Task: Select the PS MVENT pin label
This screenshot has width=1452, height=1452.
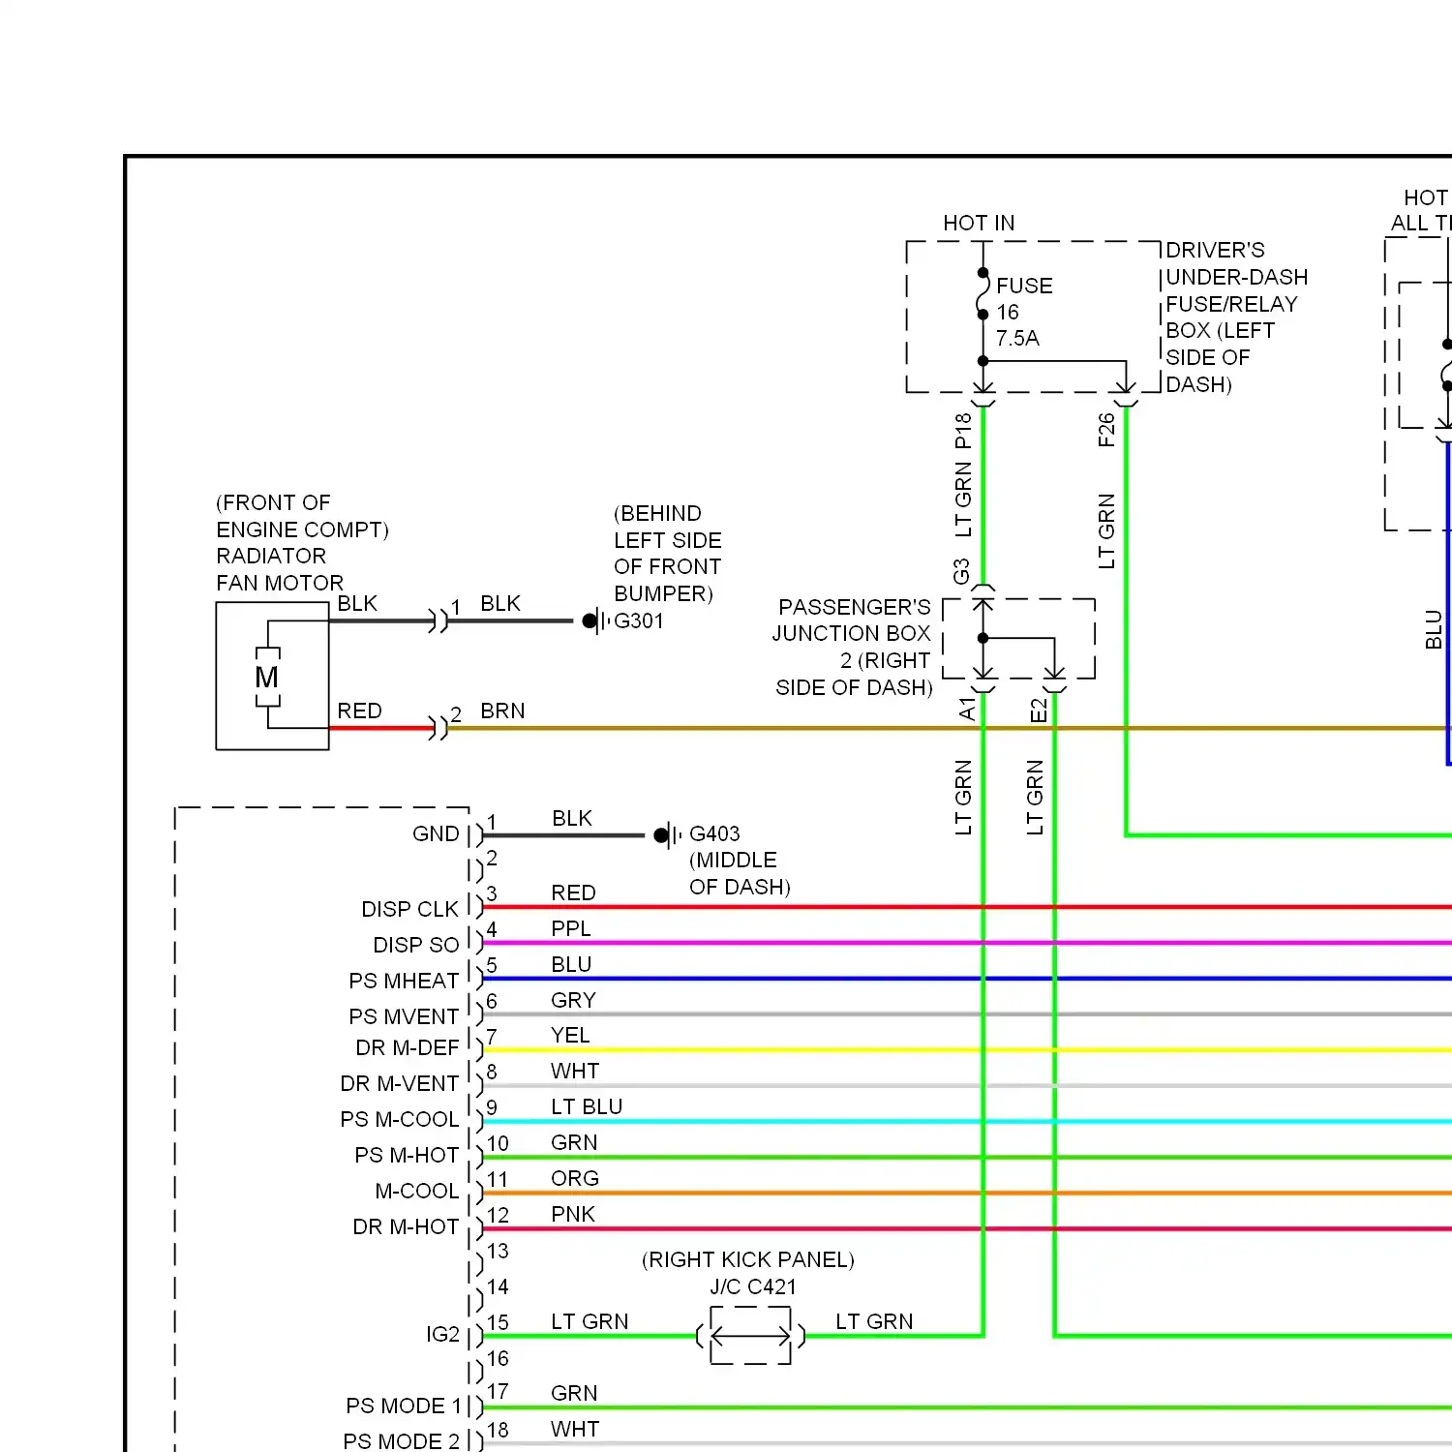Action: tap(404, 1016)
